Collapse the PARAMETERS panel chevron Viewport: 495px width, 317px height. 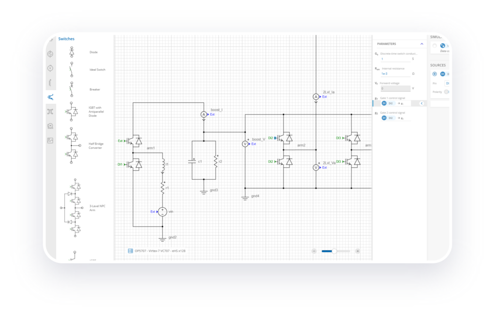point(422,44)
